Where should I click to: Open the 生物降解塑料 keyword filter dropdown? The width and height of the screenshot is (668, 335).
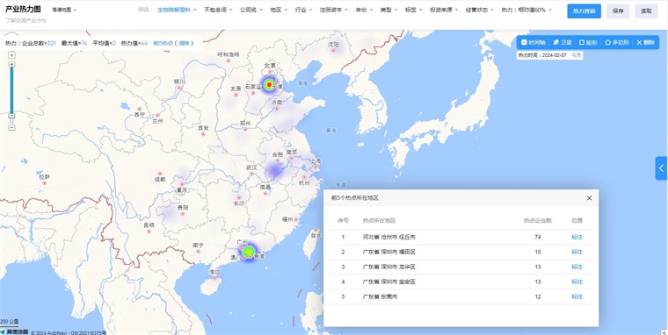[x=177, y=10]
